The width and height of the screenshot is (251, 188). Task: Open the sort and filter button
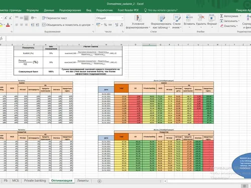(247, 22)
